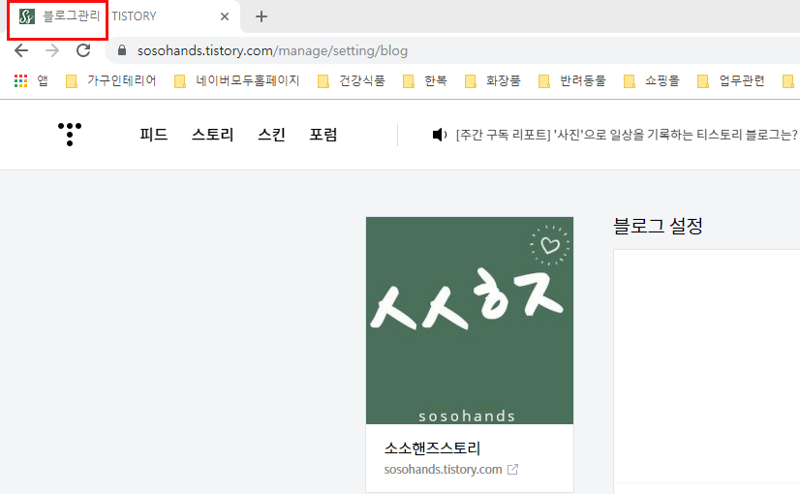The image size is (800, 494).
Task: Click the address bar URL
Action: (272, 50)
